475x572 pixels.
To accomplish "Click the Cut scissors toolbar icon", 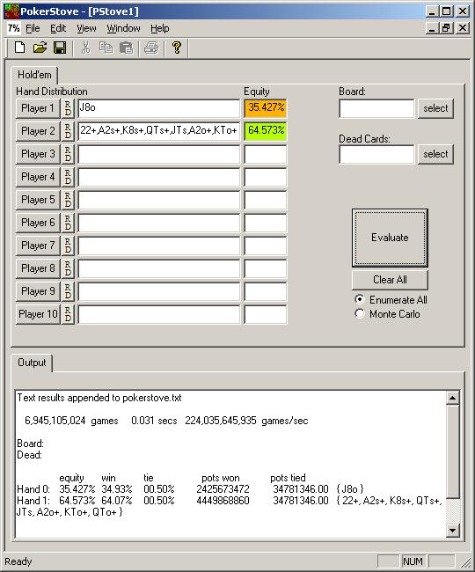I will click(x=85, y=48).
